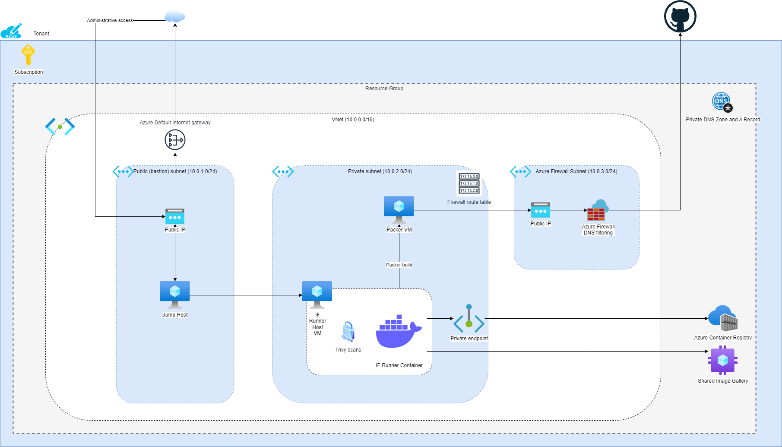Image resolution: width=782 pixels, height=447 pixels.
Task: Select the Azure Firewall Subnet icon
Action: point(520,171)
